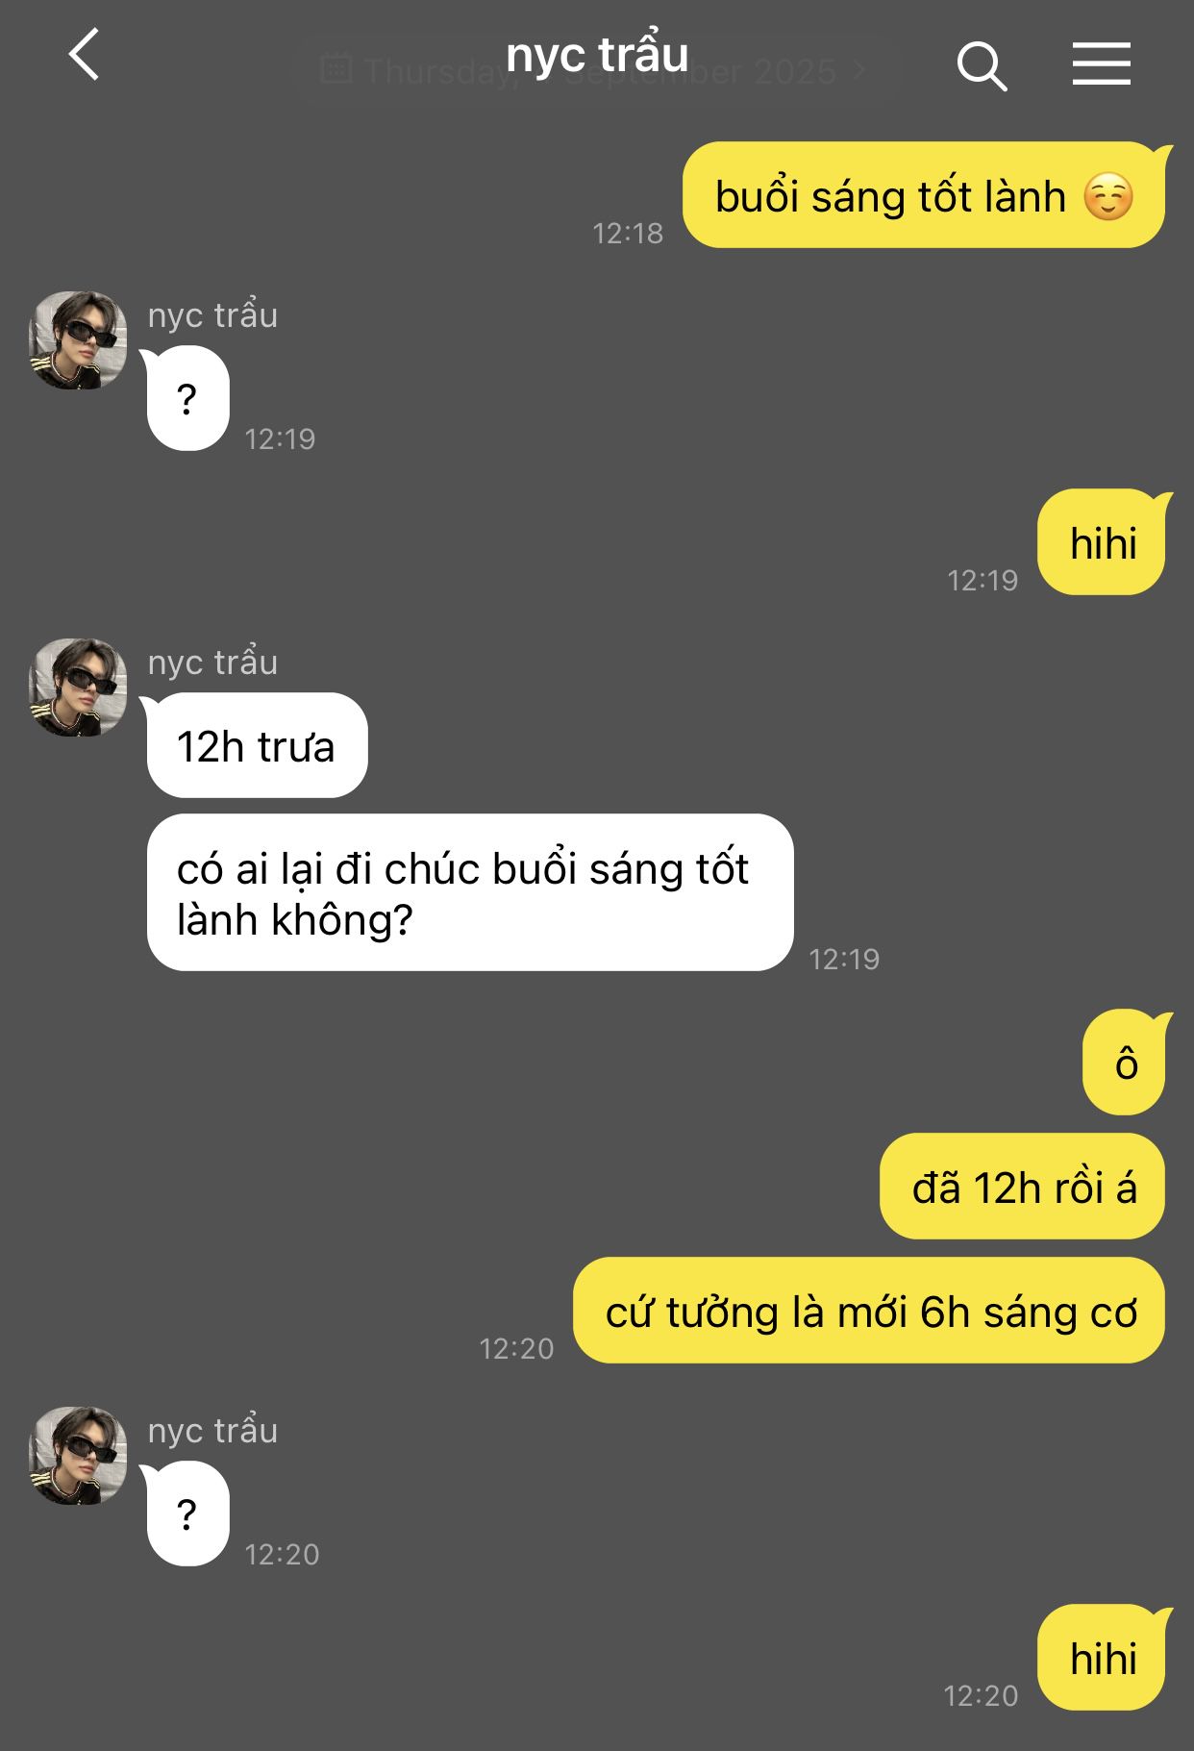Image resolution: width=1194 pixels, height=1751 pixels.
Task: Tap the nyc trẩu chat title
Action: [x=597, y=54]
